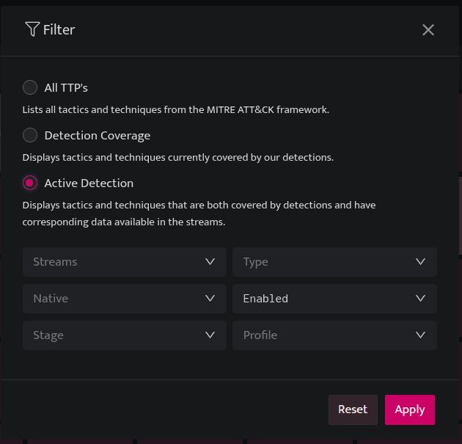
Task: Click the chevron arrow on Profile field
Action: 420,335
